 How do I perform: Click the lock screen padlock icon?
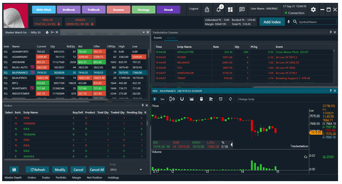[x=207, y=10]
